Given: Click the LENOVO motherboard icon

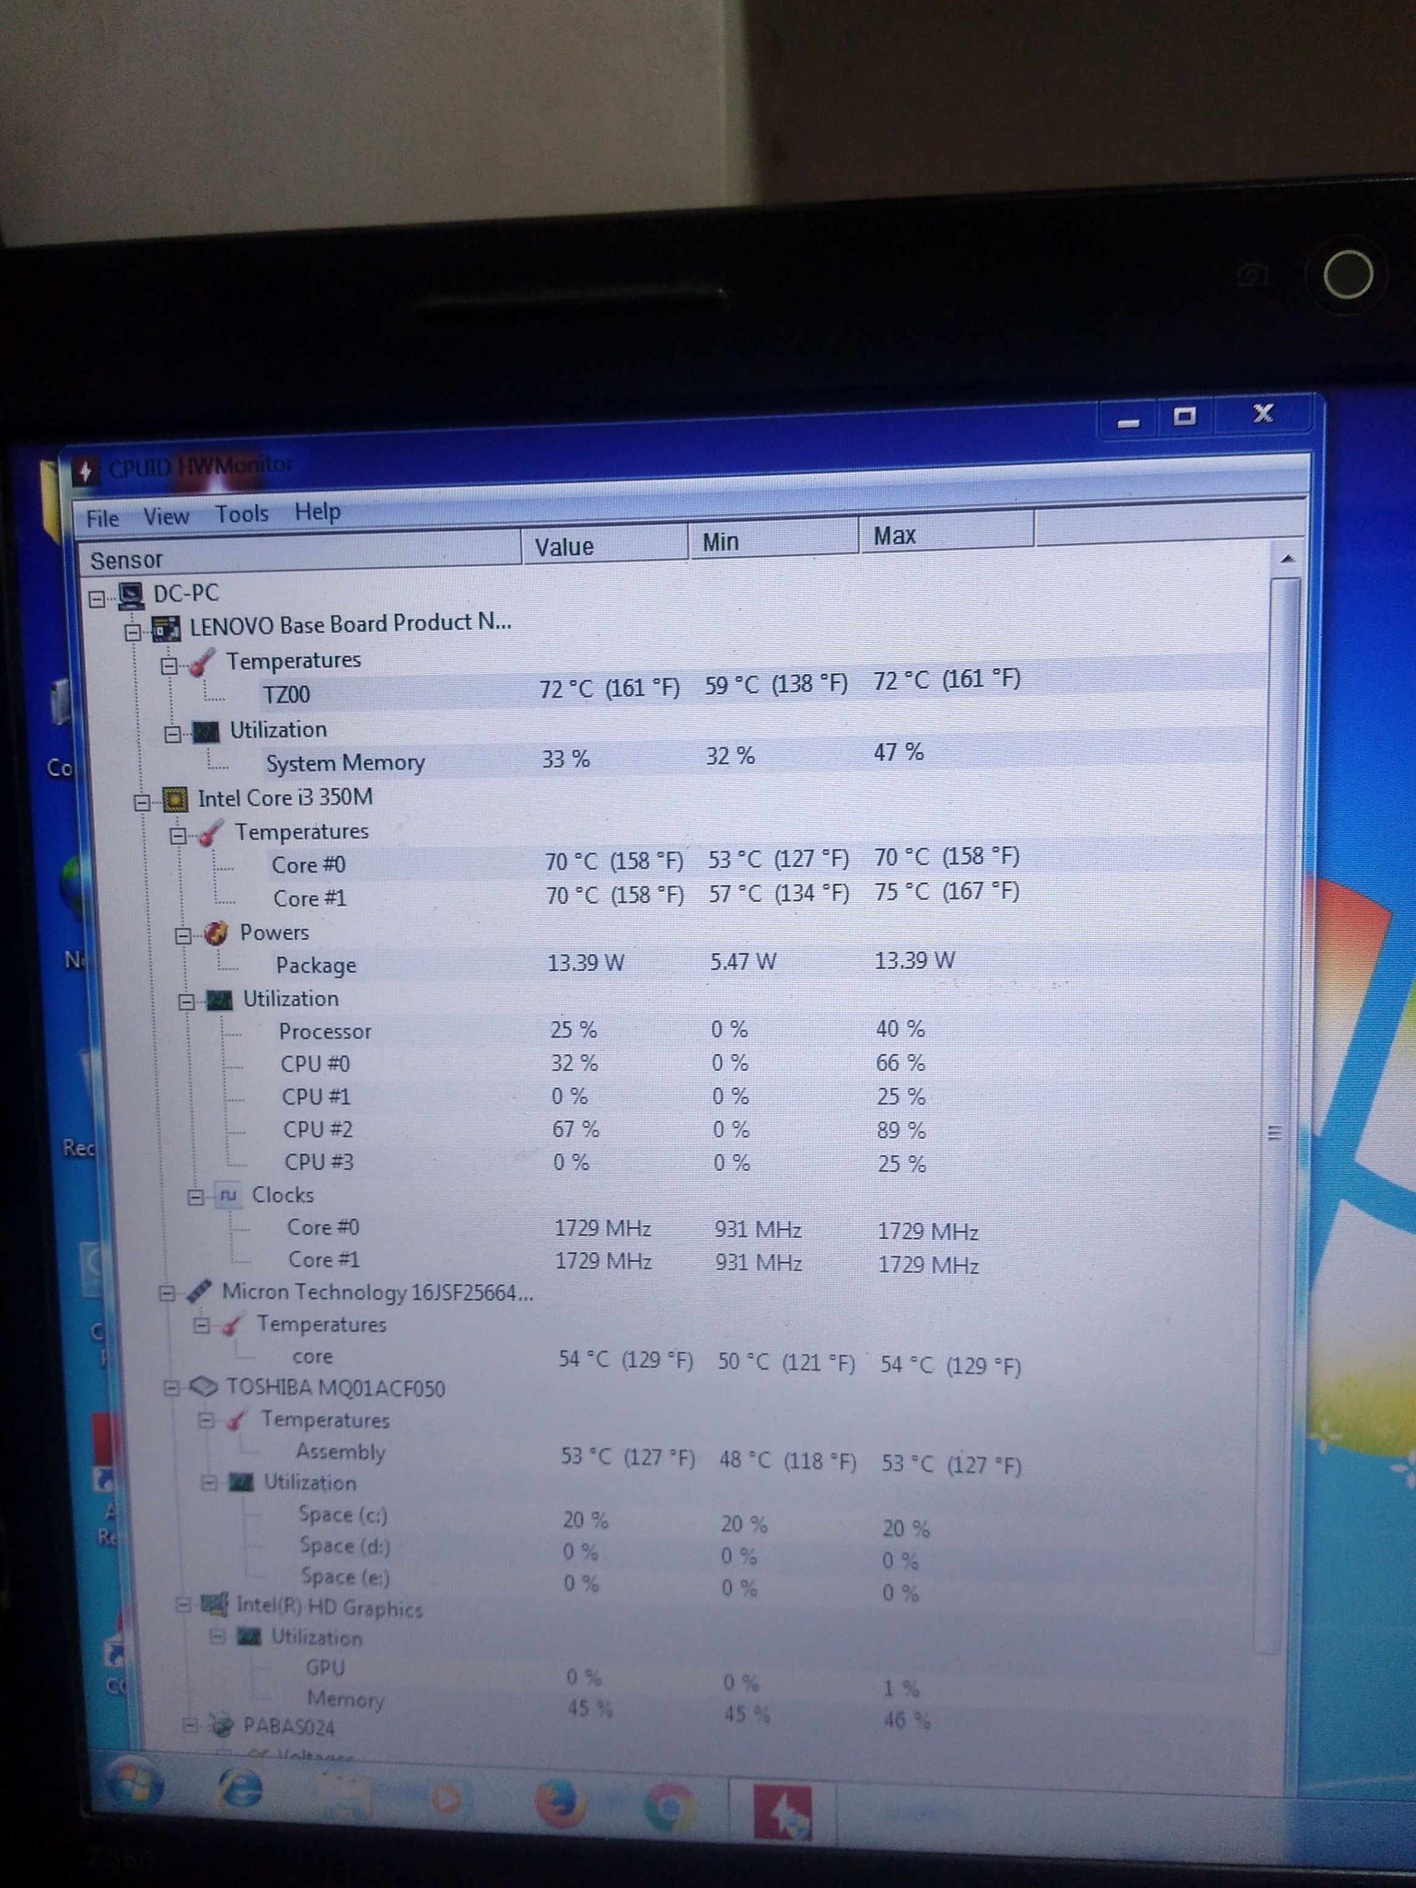Looking at the screenshot, I should coord(166,629).
